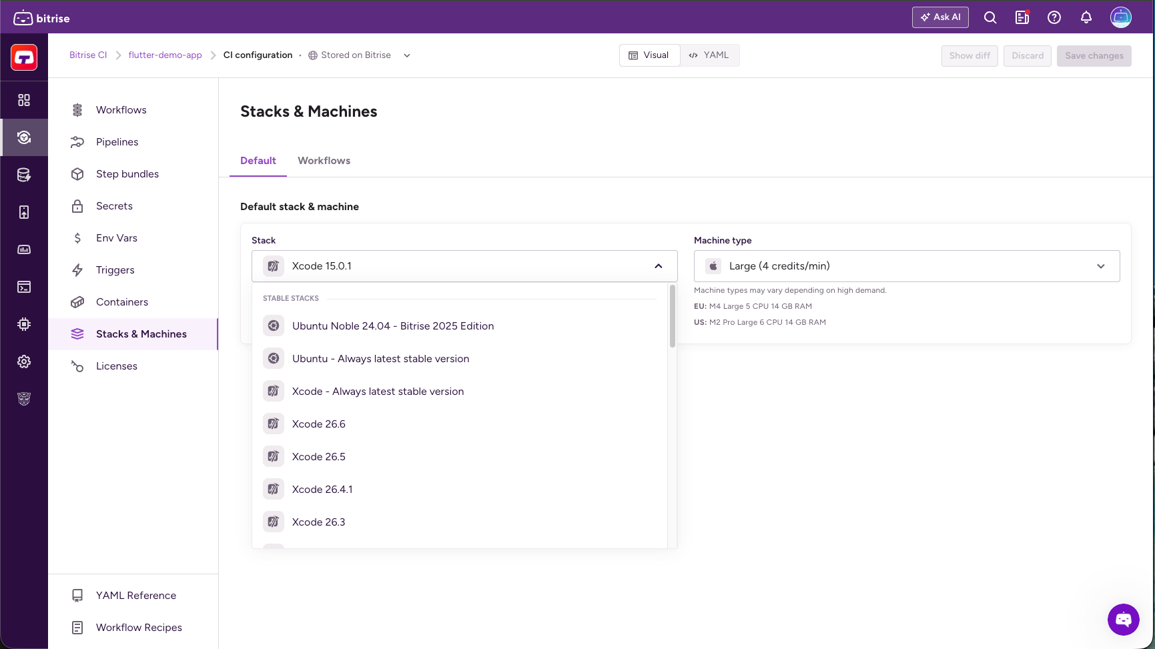The height and width of the screenshot is (649, 1155).
Task: Click the Show diff button
Action: tap(970, 56)
